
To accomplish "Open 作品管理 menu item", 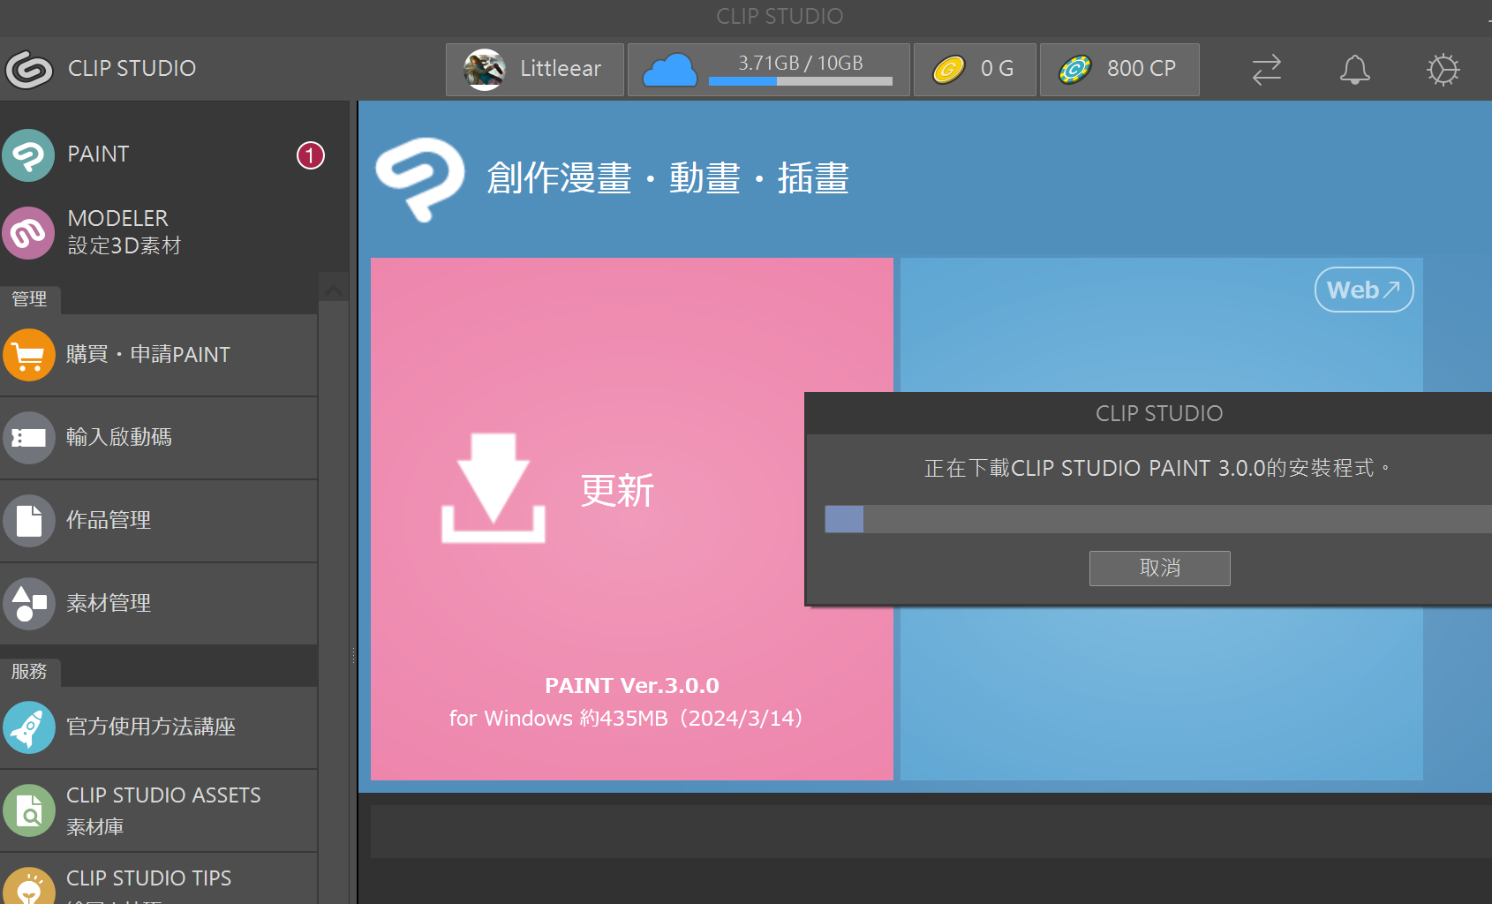I will click(x=159, y=521).
